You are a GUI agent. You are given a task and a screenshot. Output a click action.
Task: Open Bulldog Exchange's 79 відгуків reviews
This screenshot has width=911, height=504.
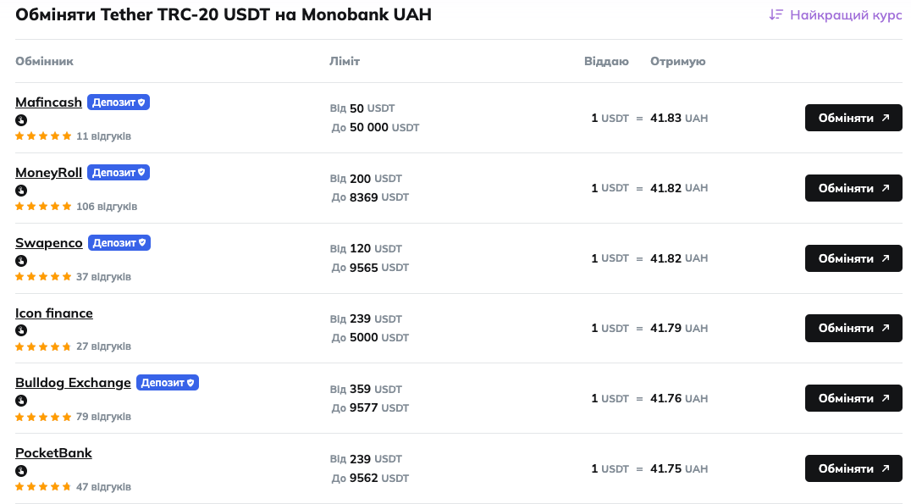pos(103,418)
